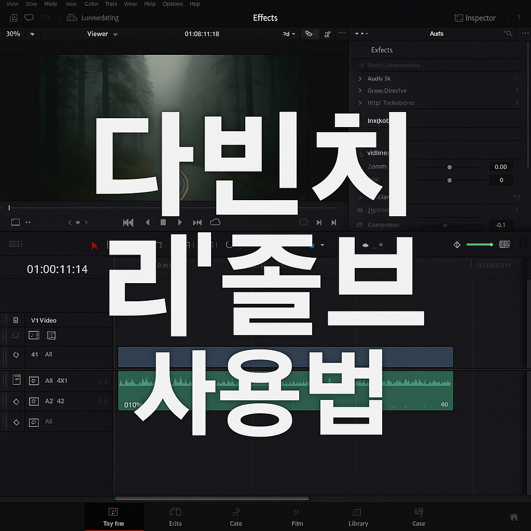Switch to the Fim page
Image resolution: width=531 pixels, height=531 pixels.
297,517
